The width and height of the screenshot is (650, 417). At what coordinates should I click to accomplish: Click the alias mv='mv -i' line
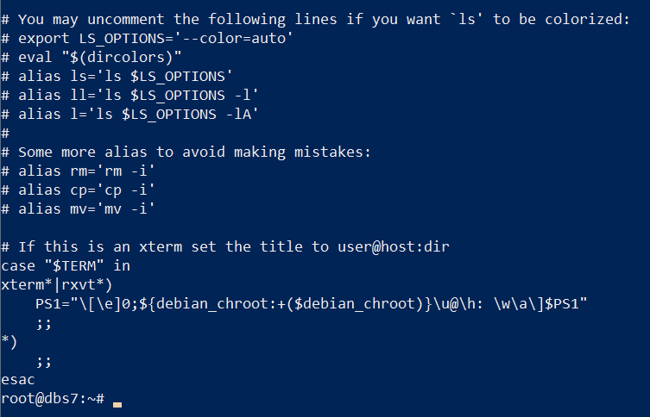(78, 208)
